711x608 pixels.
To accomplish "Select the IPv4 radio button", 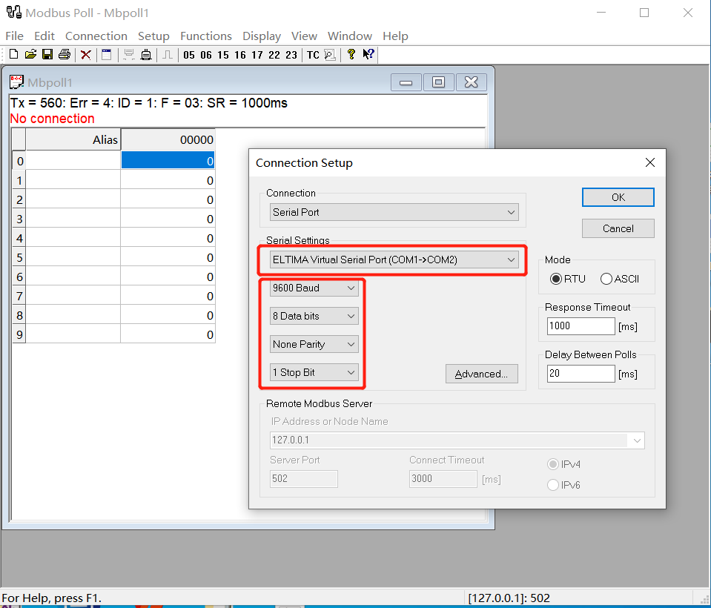I will pos(553,464).
